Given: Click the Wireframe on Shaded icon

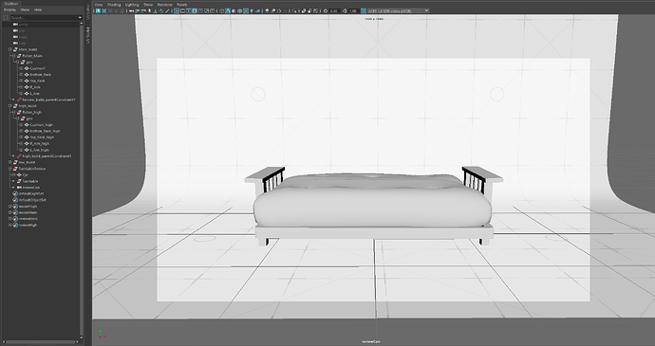Looking at the screenshot, I should [240, 10].
